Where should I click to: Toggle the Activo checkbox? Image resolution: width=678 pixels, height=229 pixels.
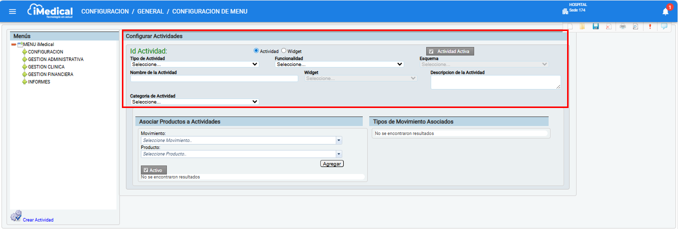click(x=146, y=170)
